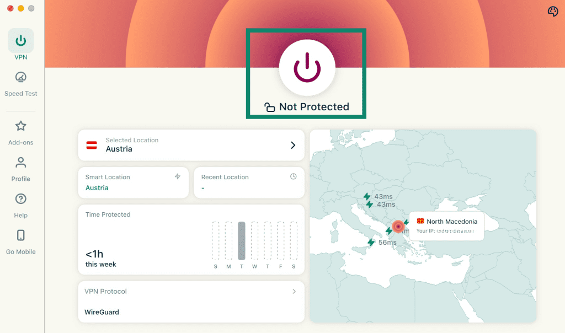
Task: Open the Help question mark icon
Action: pyautogui.click(x=20, y=198)
